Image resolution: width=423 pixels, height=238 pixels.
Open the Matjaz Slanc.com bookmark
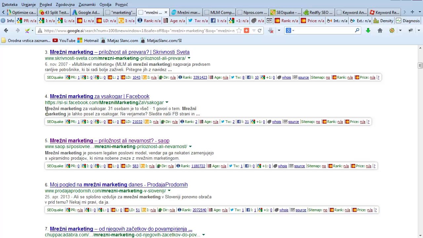pyautogui.click(x=119, y=40)
